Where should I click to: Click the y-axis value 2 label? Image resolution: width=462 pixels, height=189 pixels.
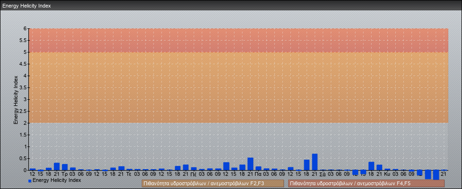(25, 123)
